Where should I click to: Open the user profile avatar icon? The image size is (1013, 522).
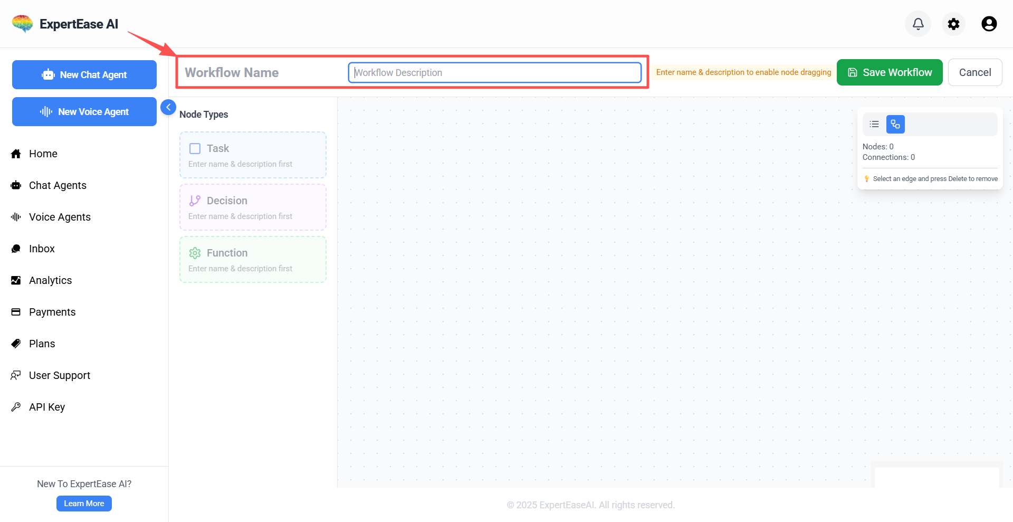pos(989,24)
